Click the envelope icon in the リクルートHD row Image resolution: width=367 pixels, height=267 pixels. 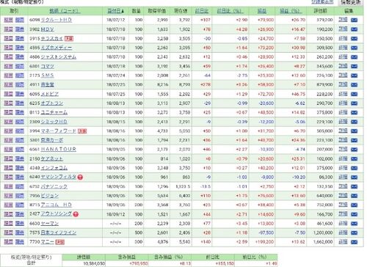pyautogui.click(x=354, y=20)
